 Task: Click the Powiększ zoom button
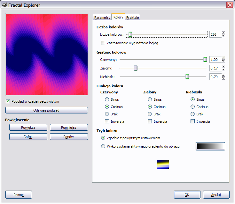[x=28, y=127]
